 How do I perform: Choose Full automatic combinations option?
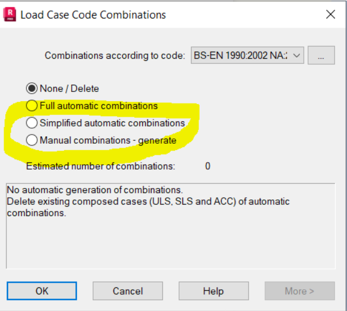[x=32, y=106]
